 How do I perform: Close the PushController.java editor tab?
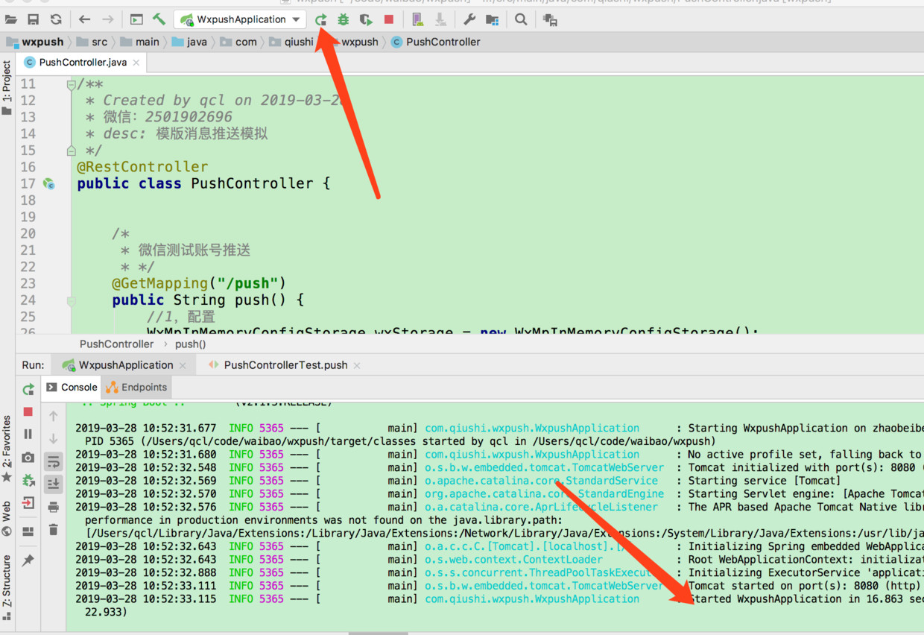point(136,63)
